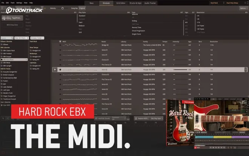Screen dimensions: 249x156
Task: Toggle favorite star on Intro 02 row
Action: tap(60, 70)
